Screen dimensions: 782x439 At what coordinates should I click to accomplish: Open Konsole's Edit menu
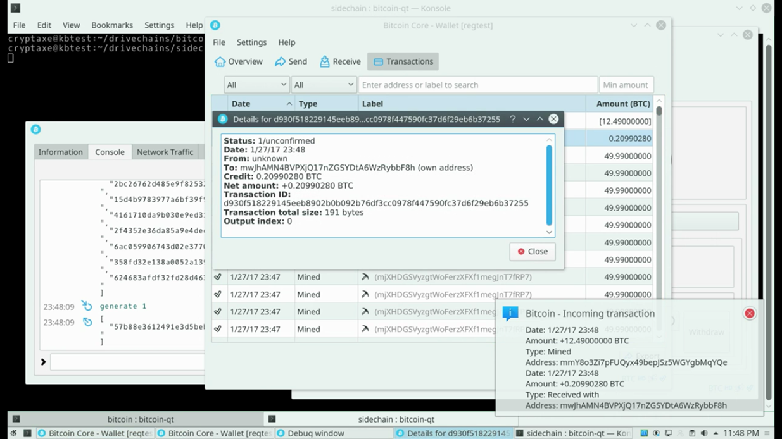coord(44,25)
